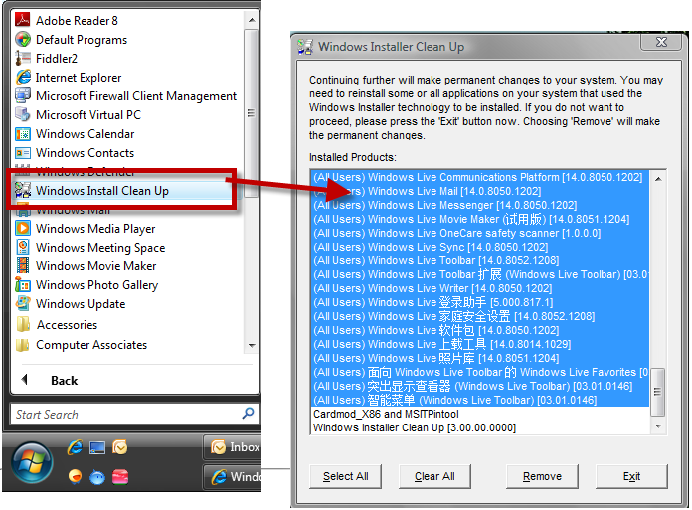
Task: Click the Windows Meeting Space icon
Action: pos(23,248)
